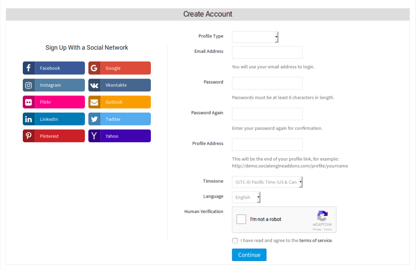Screen dimensions: 416x270
Task: Agree to the terms of service checkbox
Action: click(x=235, y=241)
